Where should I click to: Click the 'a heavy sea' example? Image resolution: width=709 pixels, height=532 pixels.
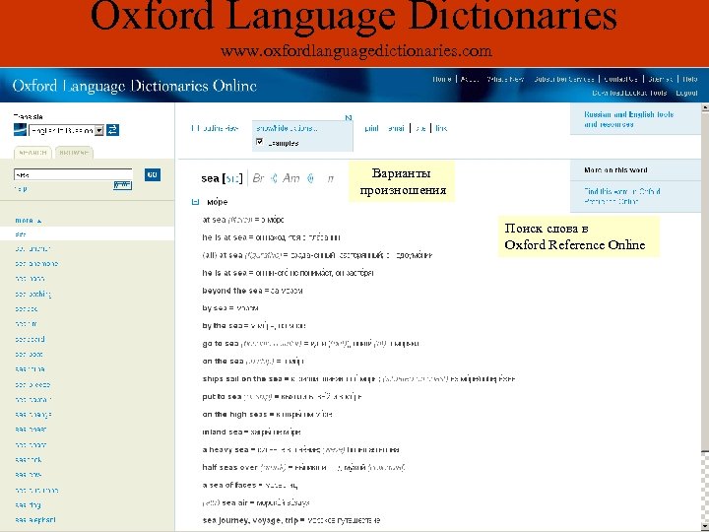300,449
